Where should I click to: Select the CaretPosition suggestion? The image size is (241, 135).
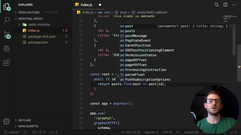[176, 45]
